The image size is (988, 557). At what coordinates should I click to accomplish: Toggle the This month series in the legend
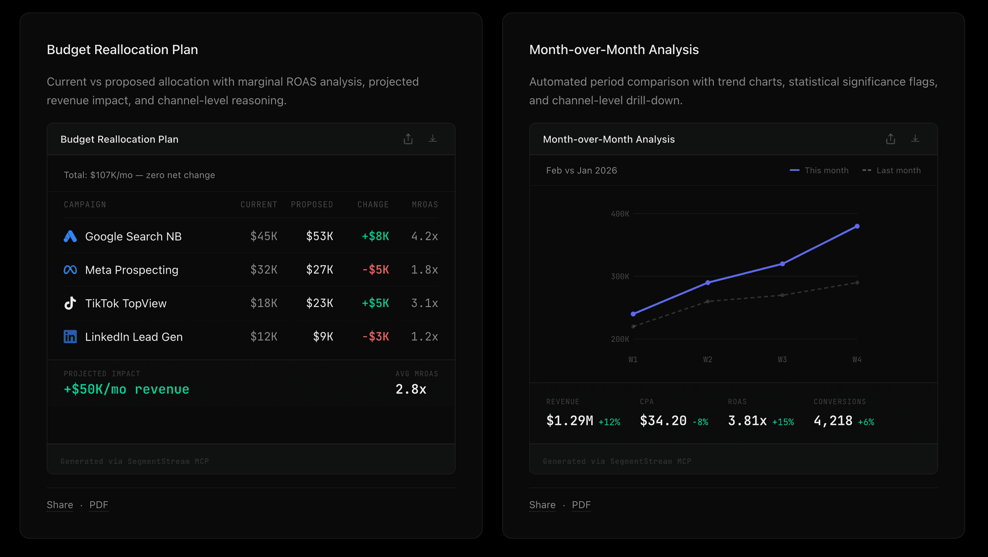point(819,170)
